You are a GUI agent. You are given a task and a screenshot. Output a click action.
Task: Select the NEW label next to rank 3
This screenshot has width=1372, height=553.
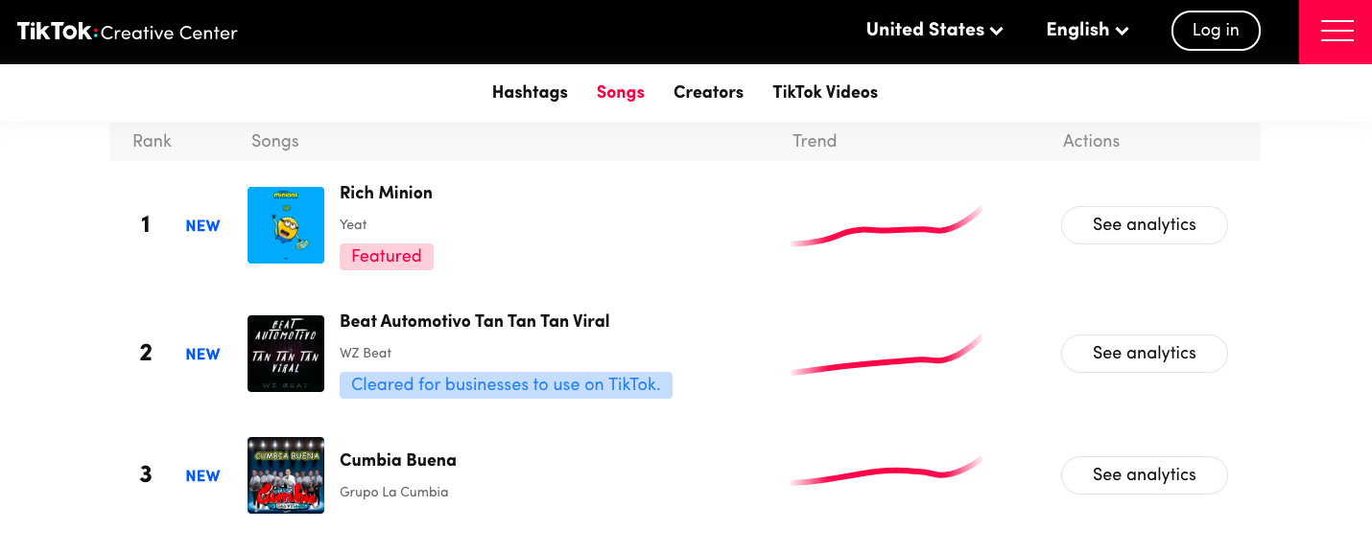[202, 474]
